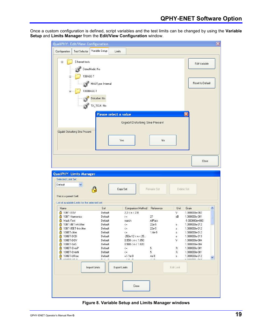Select the Disturber gear icon
Viewport: 257px width, 333px height.
point(86,98)
